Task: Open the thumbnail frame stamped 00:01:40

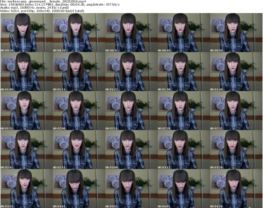Action: (236, 72)
